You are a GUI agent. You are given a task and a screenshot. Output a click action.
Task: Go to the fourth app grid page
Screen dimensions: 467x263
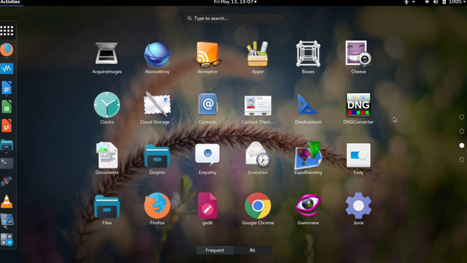pos(462,160)
